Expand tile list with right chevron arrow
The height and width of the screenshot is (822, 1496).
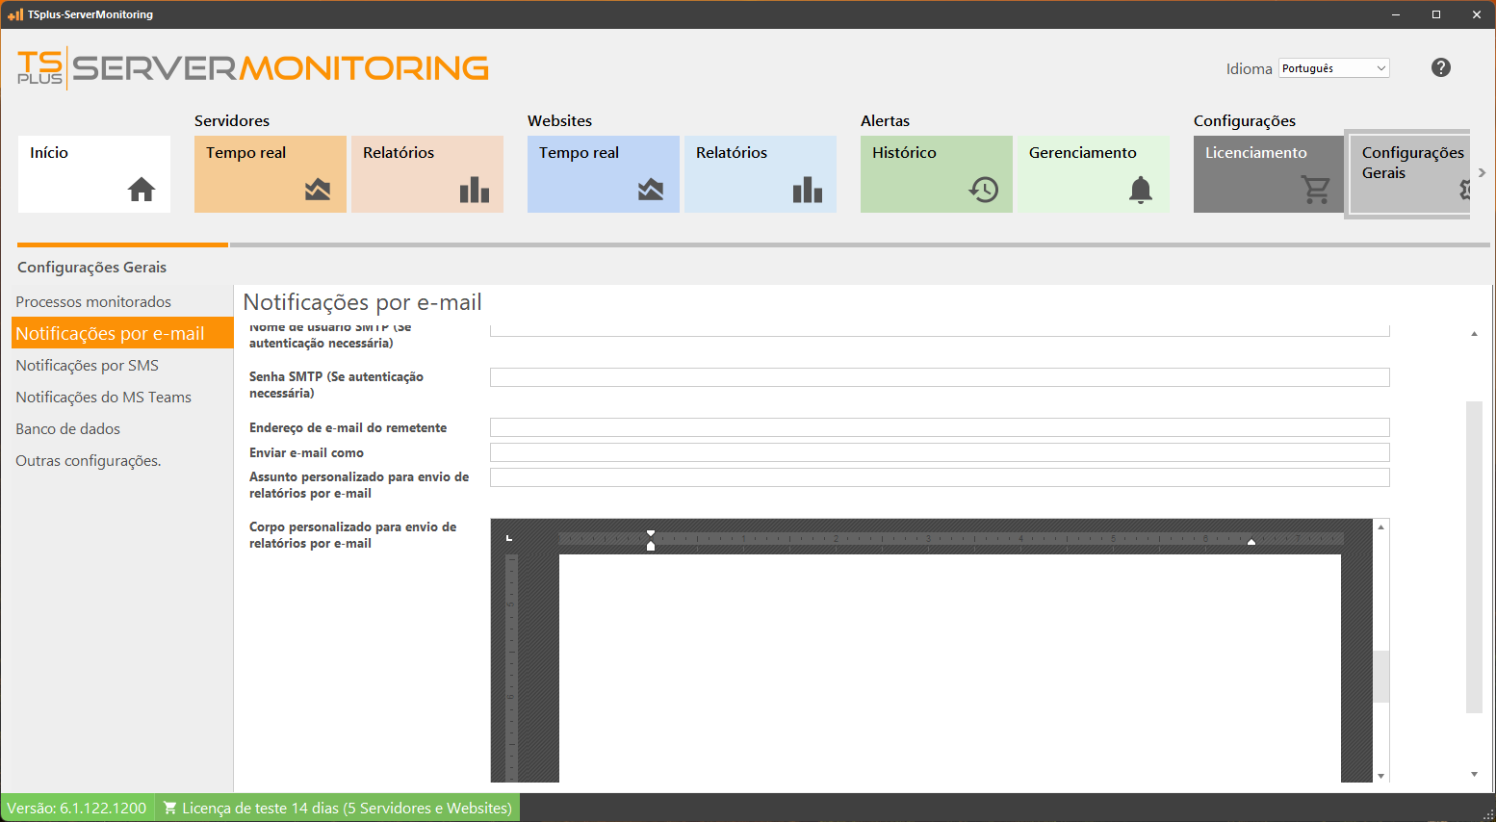coord(1482,173)
